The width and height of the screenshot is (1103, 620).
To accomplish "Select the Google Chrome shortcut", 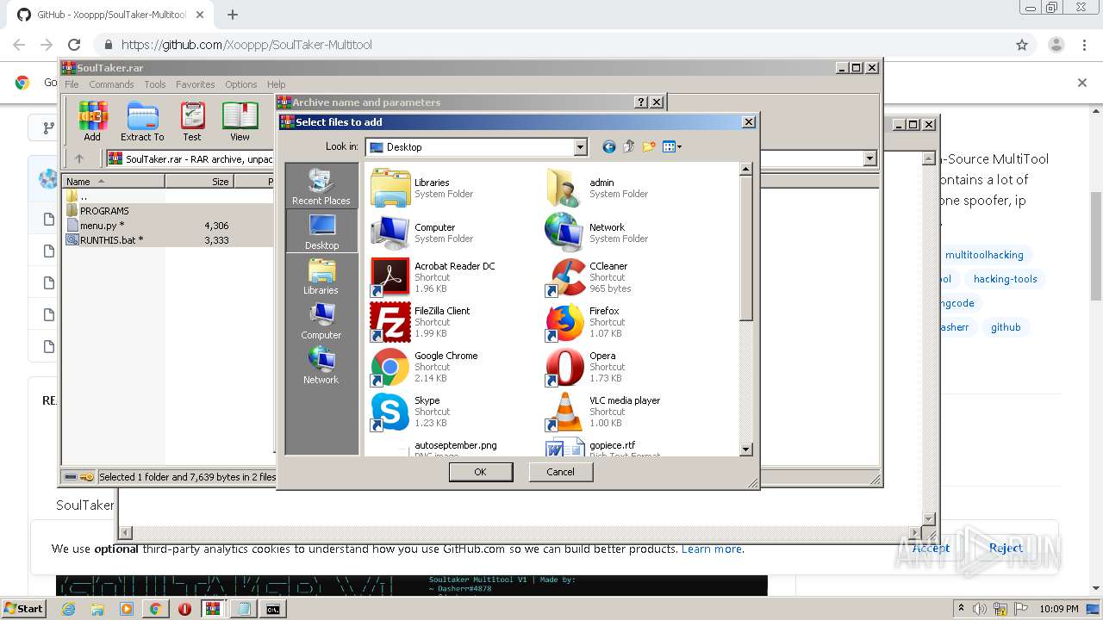I will coord(425,367).
